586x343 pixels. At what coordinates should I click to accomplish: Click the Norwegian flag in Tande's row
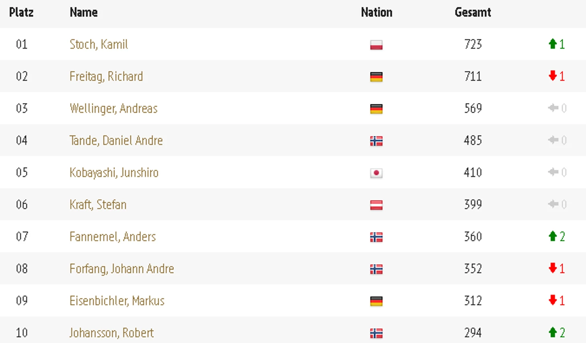pos(376,141)
